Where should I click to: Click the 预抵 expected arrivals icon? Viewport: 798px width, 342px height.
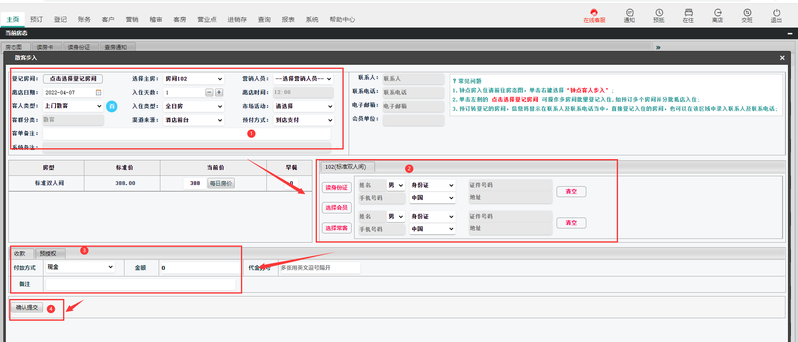659,16
